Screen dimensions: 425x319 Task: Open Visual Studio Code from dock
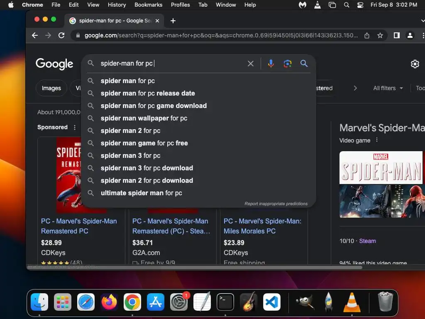point(272,302)
